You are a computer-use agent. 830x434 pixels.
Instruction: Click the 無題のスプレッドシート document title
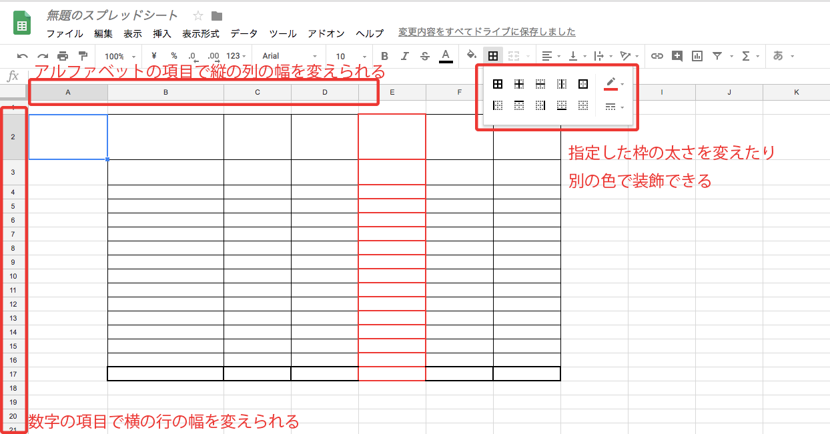click(x=112, y=15)
